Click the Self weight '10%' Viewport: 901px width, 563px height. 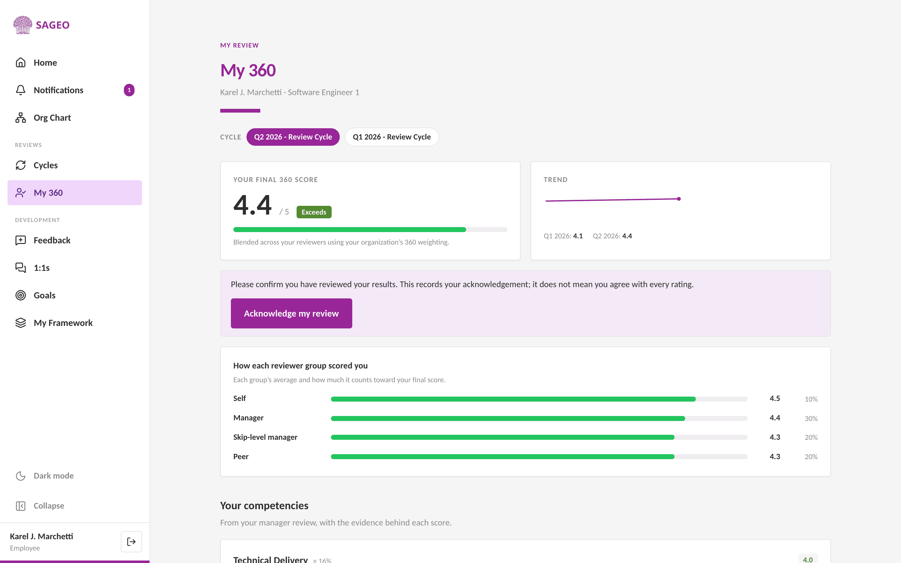811,399
